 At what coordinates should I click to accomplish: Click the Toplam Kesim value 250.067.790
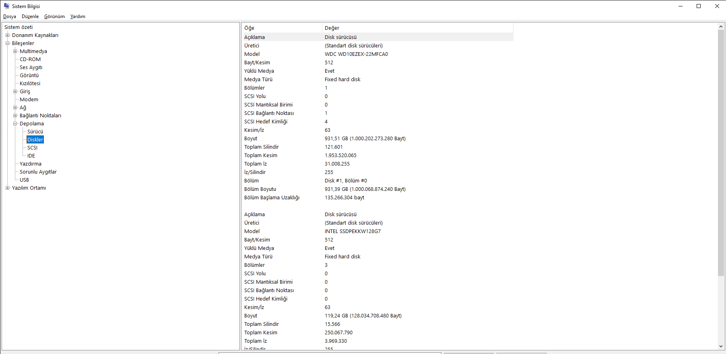click(x=338, y=333)
